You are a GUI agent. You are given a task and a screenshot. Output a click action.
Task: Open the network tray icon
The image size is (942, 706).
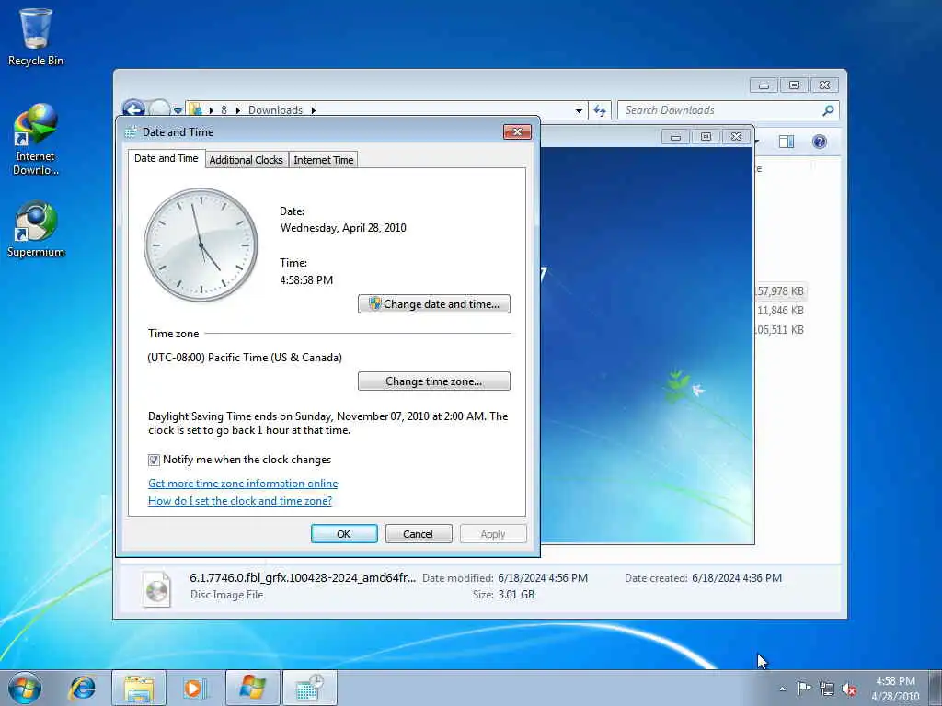pos(827,689)
